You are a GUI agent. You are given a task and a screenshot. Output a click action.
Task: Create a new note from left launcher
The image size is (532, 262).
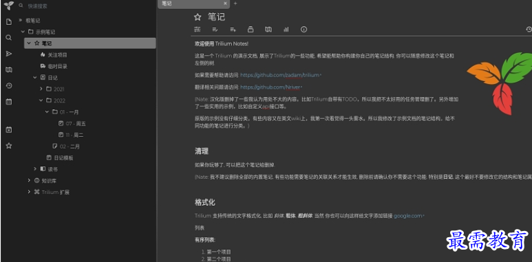tap(9, 22)
